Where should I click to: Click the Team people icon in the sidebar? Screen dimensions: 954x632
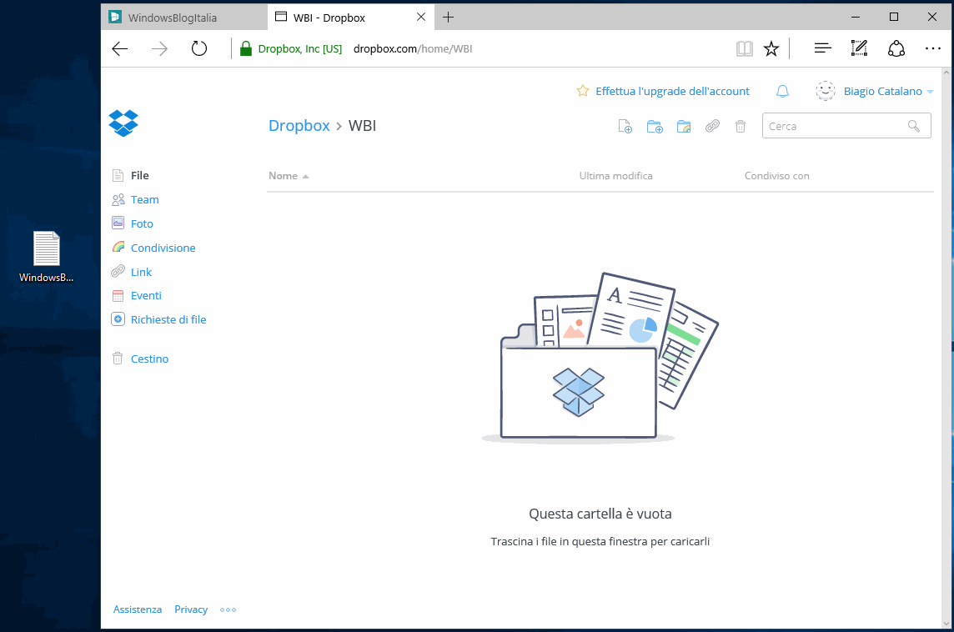118,199
